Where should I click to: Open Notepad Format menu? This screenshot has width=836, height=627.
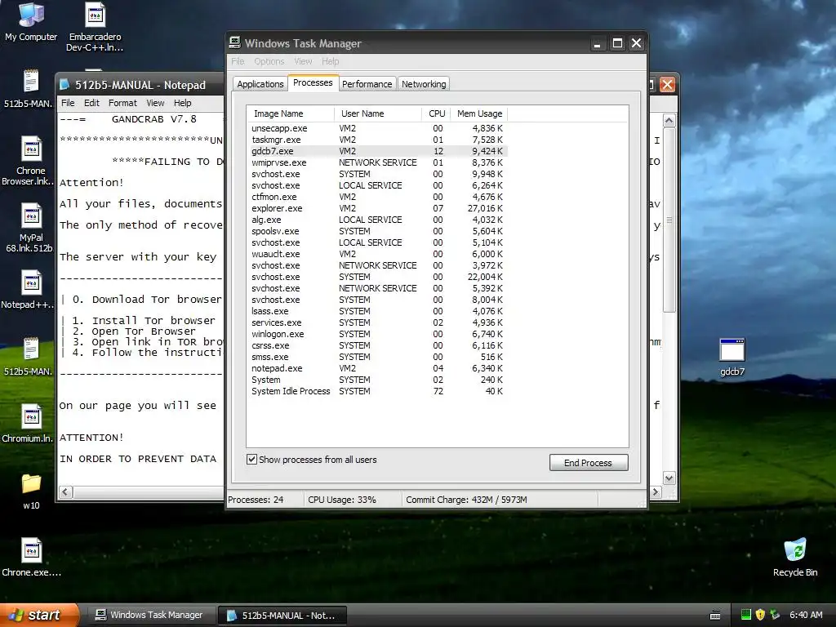coord(122,103)
